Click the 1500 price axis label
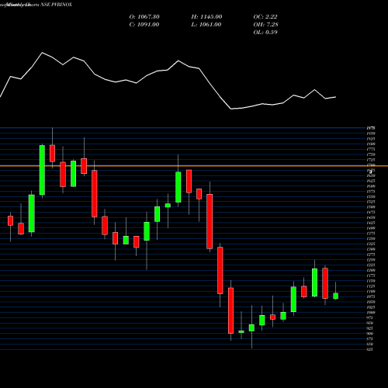The image size is (388, 388). click(371, 207)
